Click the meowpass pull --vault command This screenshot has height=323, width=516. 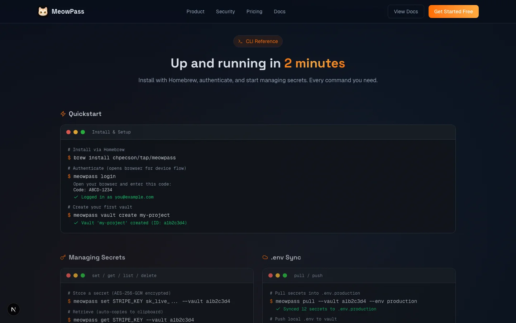tap(346, 301)
